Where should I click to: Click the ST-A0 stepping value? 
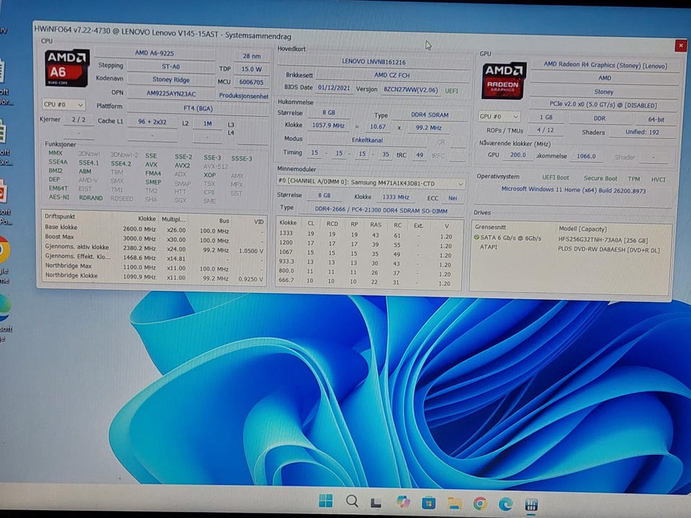point(171,66)
